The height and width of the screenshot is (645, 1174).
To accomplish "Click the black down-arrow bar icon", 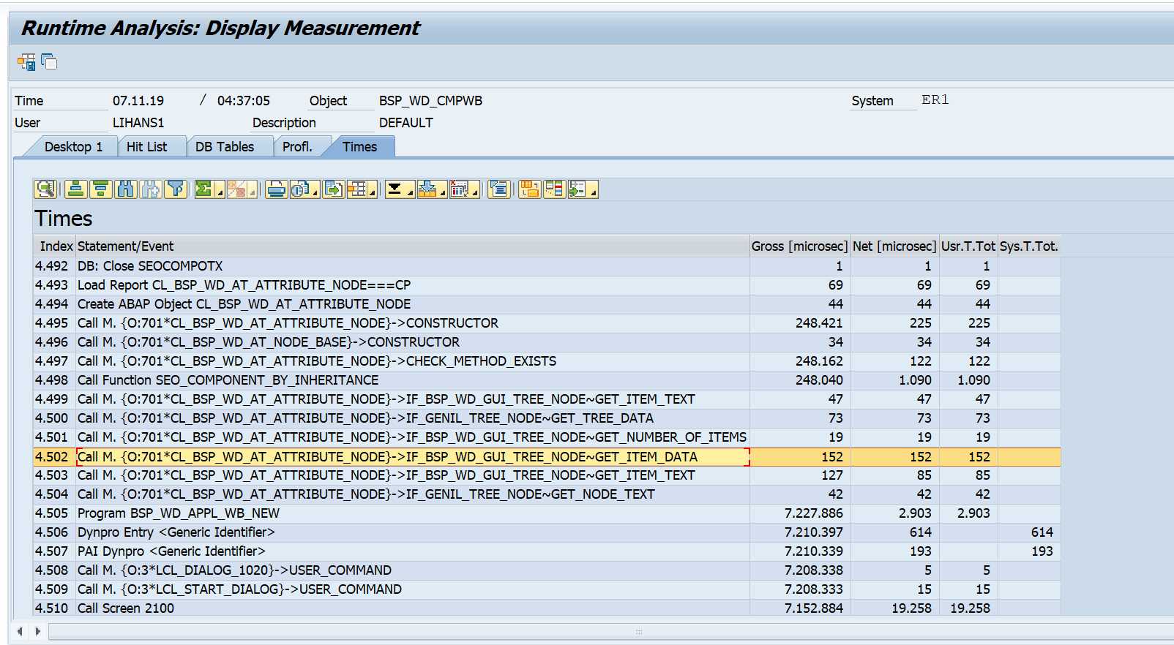I will tap(395, 189).
